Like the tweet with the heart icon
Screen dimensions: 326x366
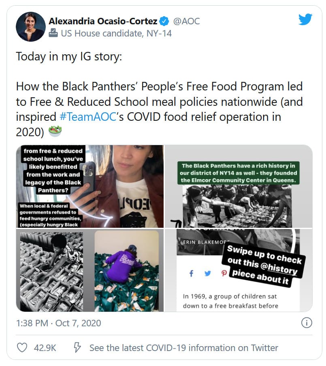click(22, 348)
